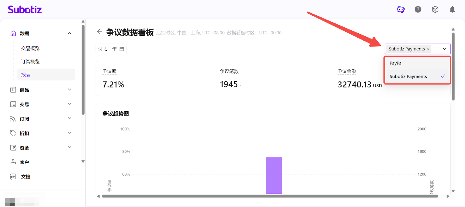Image resolution: width=465 pixels, height=207 pixels.
Task: Open 交易概览 in the sidebar
Action: 31,48
